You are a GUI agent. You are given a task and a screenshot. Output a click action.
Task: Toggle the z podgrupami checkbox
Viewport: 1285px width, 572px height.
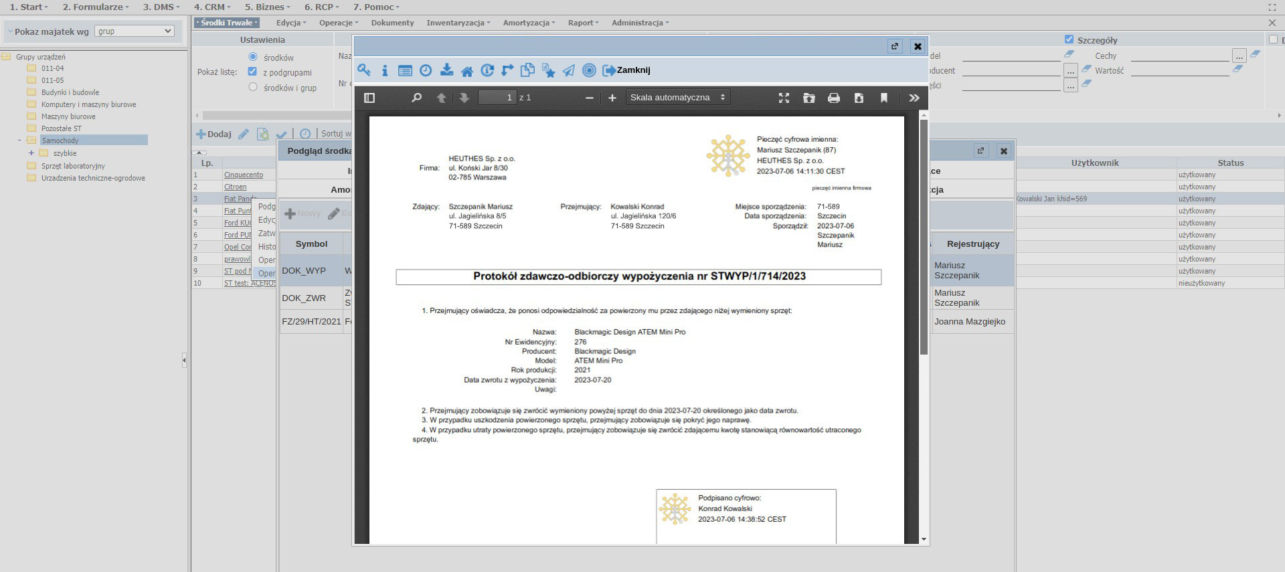point(252,72)
